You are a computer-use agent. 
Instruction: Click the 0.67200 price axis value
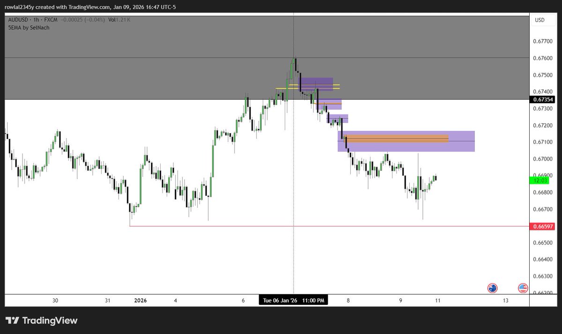[x=542, y=125]
